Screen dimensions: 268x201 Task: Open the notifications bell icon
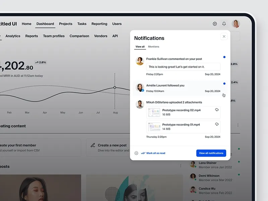pos(224,24)
